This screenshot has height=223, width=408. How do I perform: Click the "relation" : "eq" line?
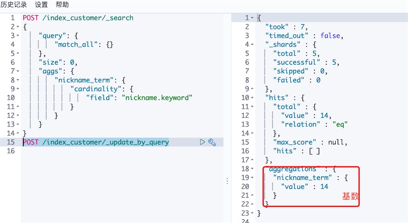pos(314,124)
